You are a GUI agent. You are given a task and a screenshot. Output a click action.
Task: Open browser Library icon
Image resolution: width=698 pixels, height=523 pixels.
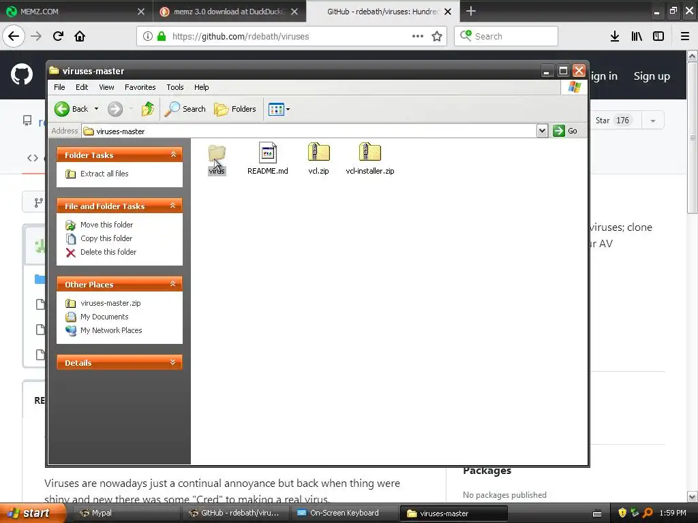[x=637, y=36]
